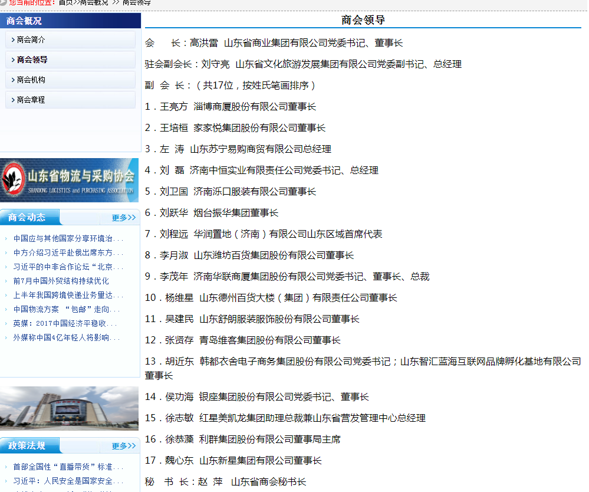The height and width of the screenshot is (492, 589).
Task: Click the round icon before 您当前的位置
Action: [4, 2]
